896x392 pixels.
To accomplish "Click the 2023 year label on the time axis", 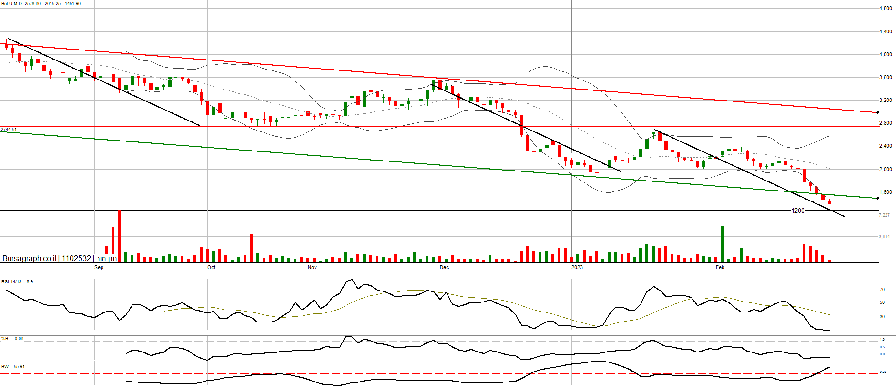I will tap(577, 267).
